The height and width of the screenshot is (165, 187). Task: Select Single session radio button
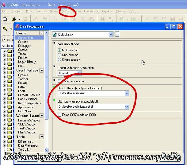click(60, 60)
